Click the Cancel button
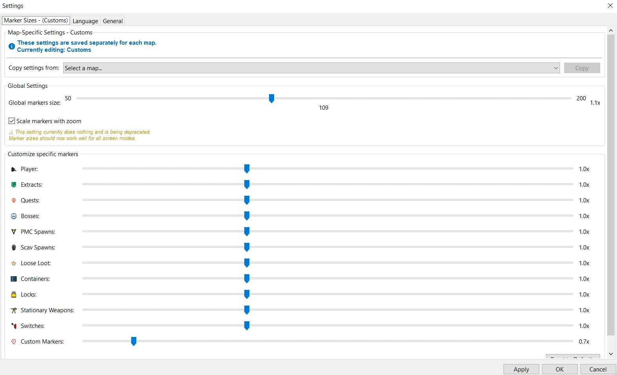 point(598,369)
